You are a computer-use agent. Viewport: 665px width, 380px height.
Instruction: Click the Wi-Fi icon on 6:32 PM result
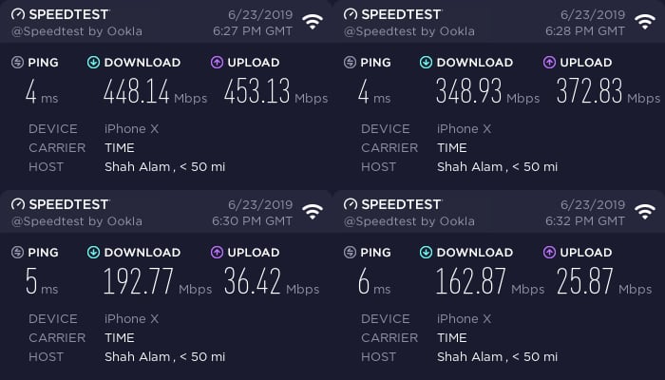645,211
